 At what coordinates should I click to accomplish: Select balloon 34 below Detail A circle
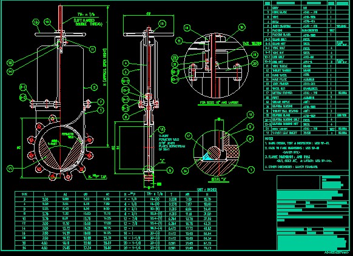pyautogui.click(x=185, y=171)
